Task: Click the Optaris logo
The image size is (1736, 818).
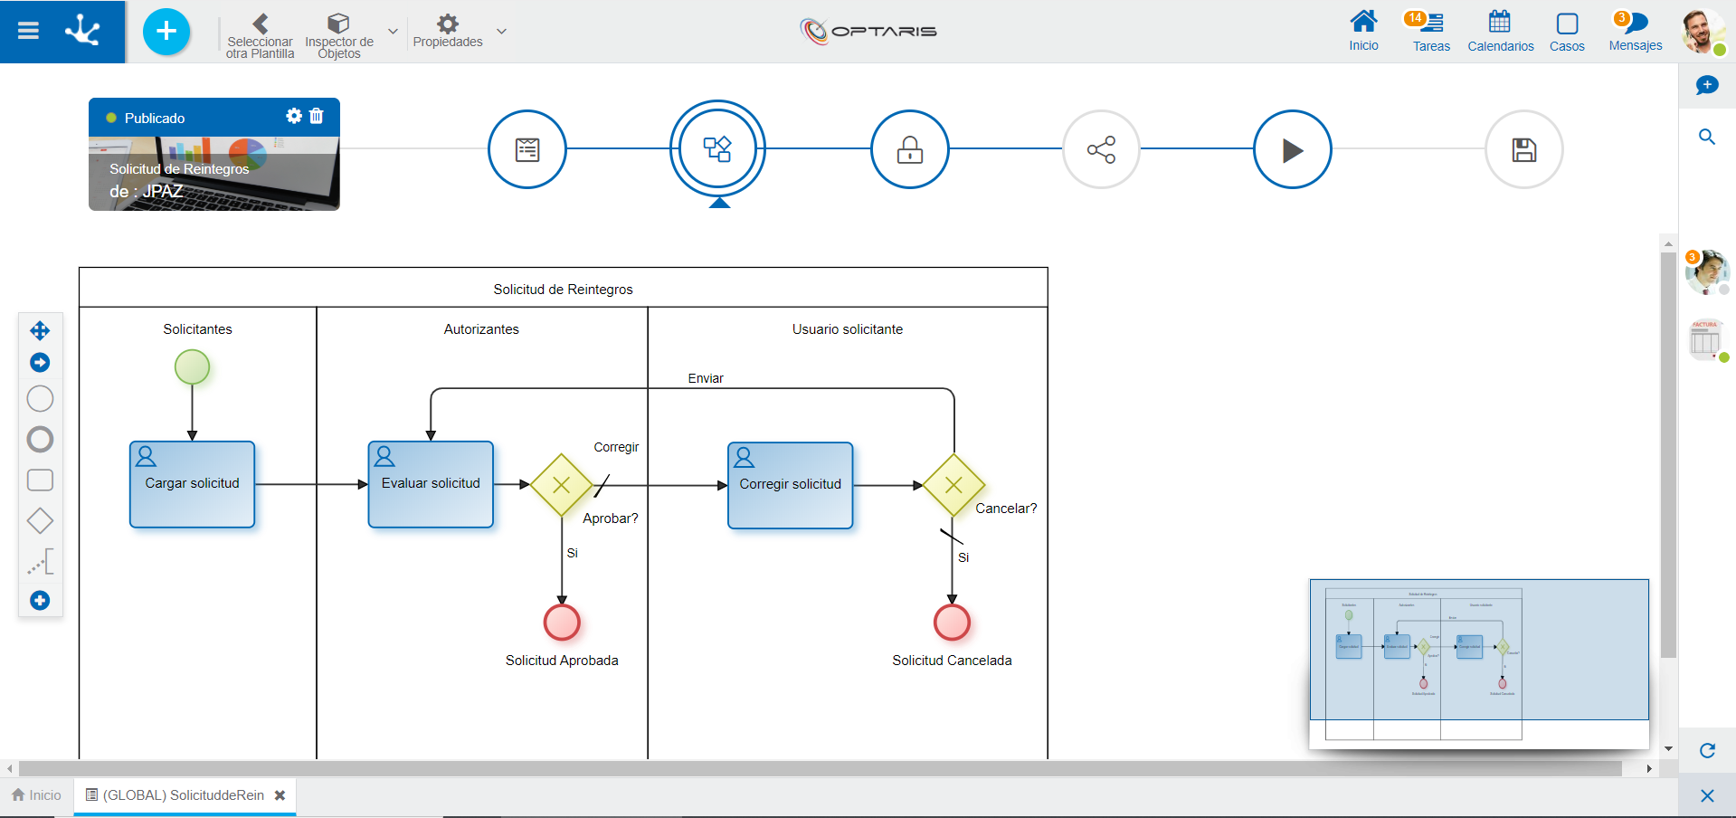Action: tap(868, 32)
